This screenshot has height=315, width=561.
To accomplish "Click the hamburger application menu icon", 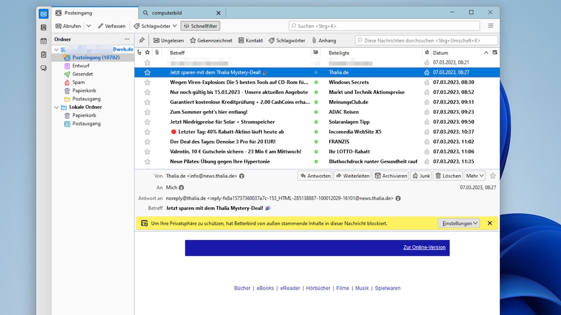I will [490, 26].
